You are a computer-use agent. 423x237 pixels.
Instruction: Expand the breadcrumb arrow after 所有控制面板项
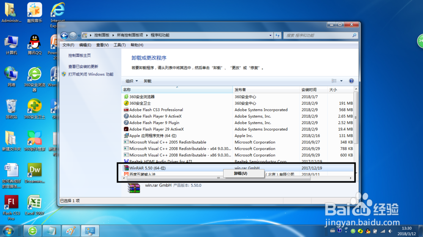coord(147,35)
